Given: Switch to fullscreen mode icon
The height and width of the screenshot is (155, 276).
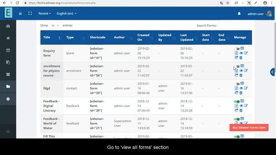Looking at the screenshot, I should pyautogui.click(x=30, y=13).
